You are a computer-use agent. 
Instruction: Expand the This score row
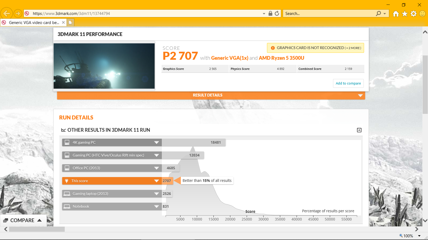(x=156, y=181)
